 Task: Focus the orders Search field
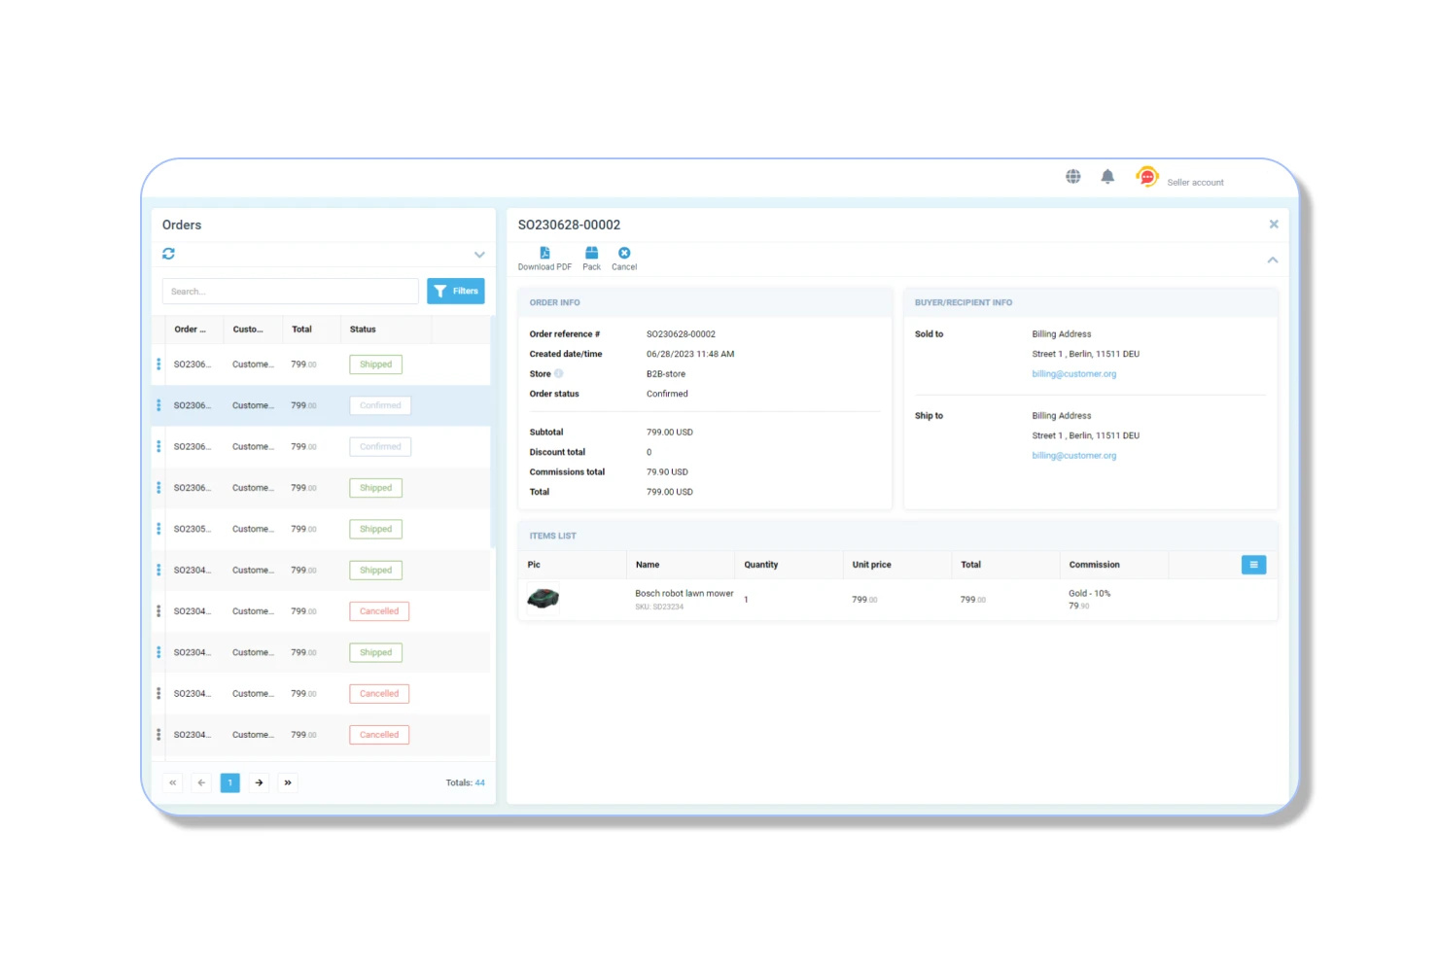(290, 292)
